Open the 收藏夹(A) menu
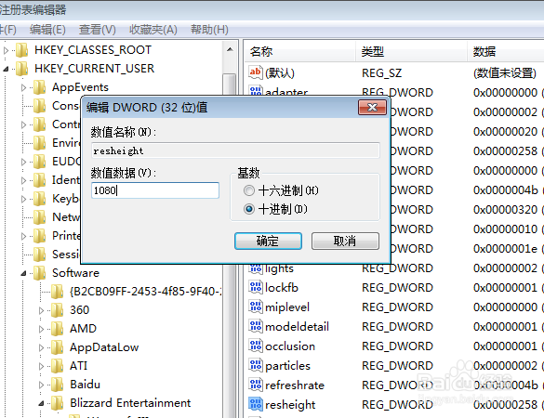The height and width of the screenshot is (418, 544). coord(153,30)
